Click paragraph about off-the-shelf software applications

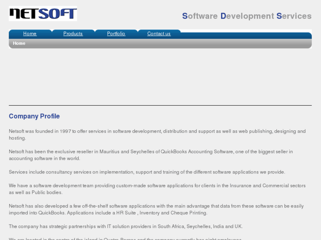[156, 209]
